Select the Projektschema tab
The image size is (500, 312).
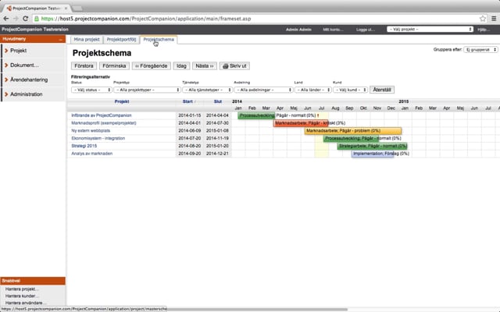point(159,40)
